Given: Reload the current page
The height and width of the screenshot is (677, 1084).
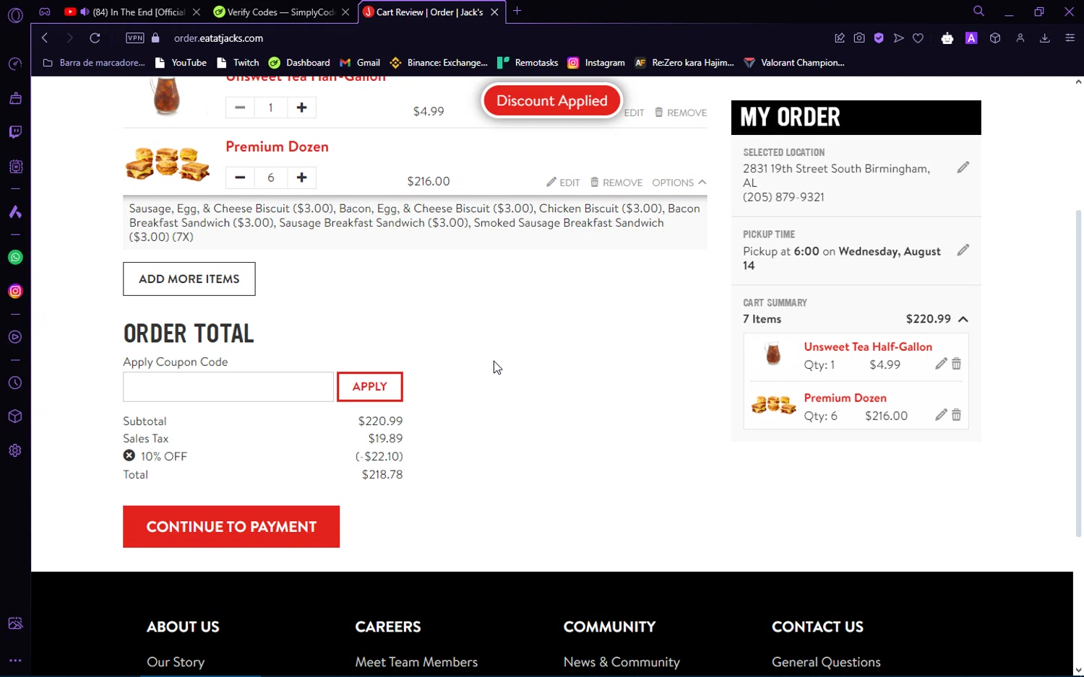Looking at the screenshot, I should tap(95, 38).
